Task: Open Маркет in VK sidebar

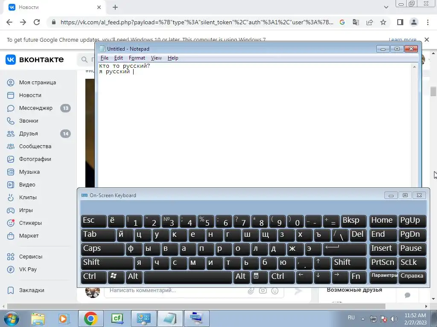Action: point(29,236)
